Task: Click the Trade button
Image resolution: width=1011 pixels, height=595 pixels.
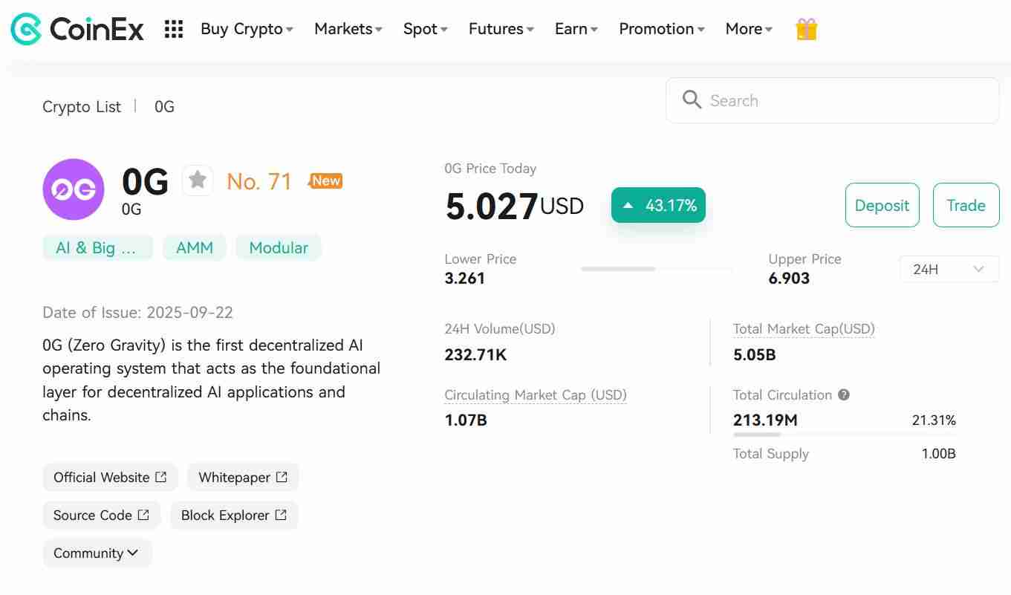Action: (x=966, y=205)
